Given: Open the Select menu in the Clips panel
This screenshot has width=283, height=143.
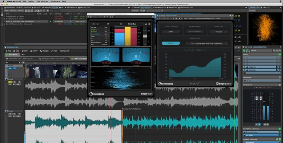Looking at the screenshot, I should tap(6, 11).
